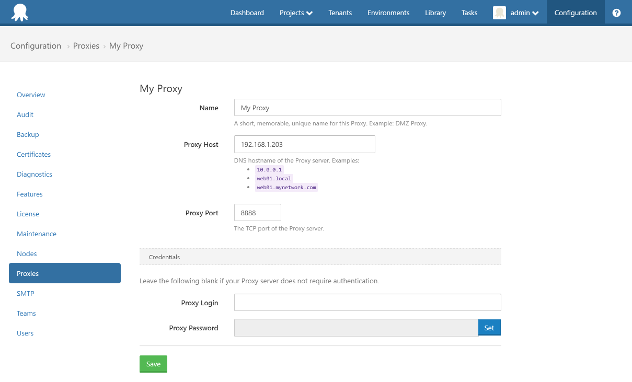
Task: Select Certificates in the sidebar
Action: (33, 154)
